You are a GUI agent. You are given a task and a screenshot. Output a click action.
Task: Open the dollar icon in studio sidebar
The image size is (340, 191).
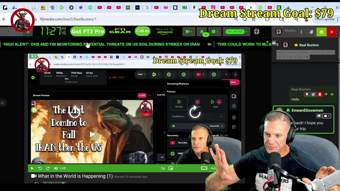coord(234,106)
